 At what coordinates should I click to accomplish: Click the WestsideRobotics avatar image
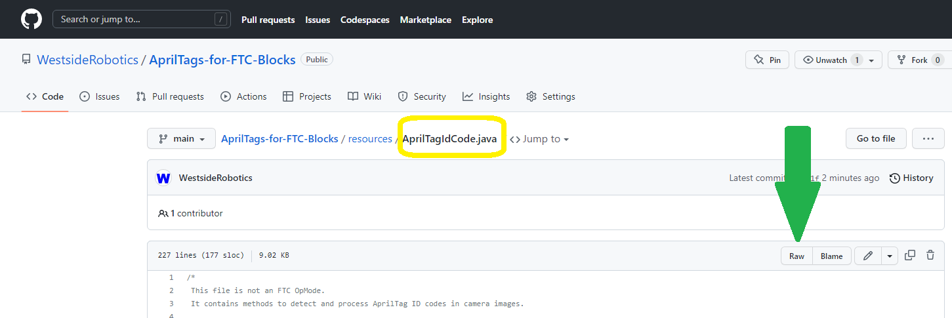pyautogui.click(x=163, y=178)
